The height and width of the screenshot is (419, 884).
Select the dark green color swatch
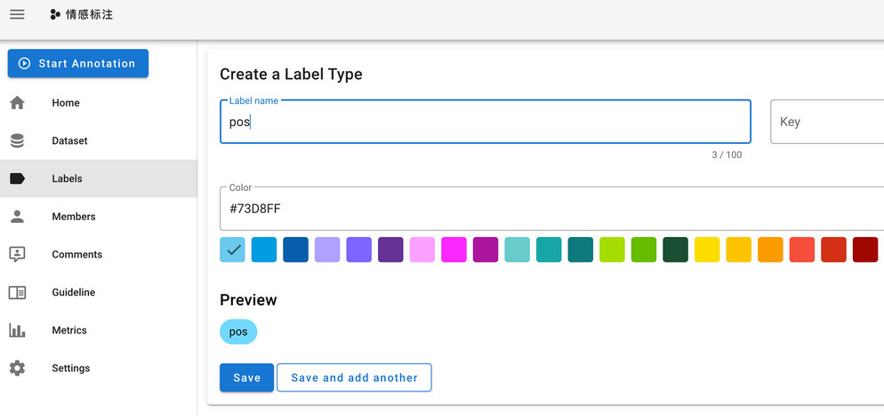pos(676,249)
